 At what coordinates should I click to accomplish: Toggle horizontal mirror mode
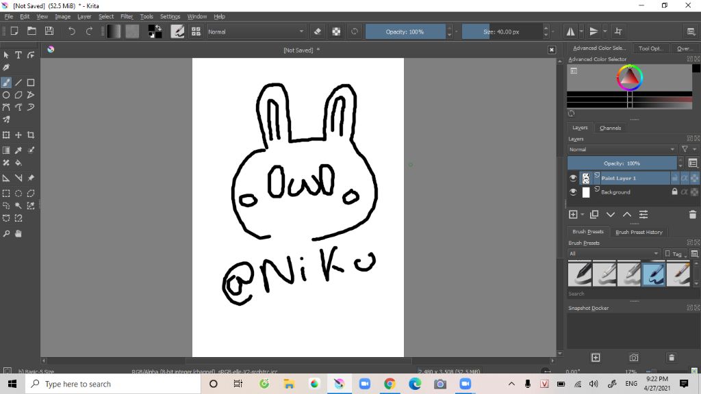click(571, 31)
